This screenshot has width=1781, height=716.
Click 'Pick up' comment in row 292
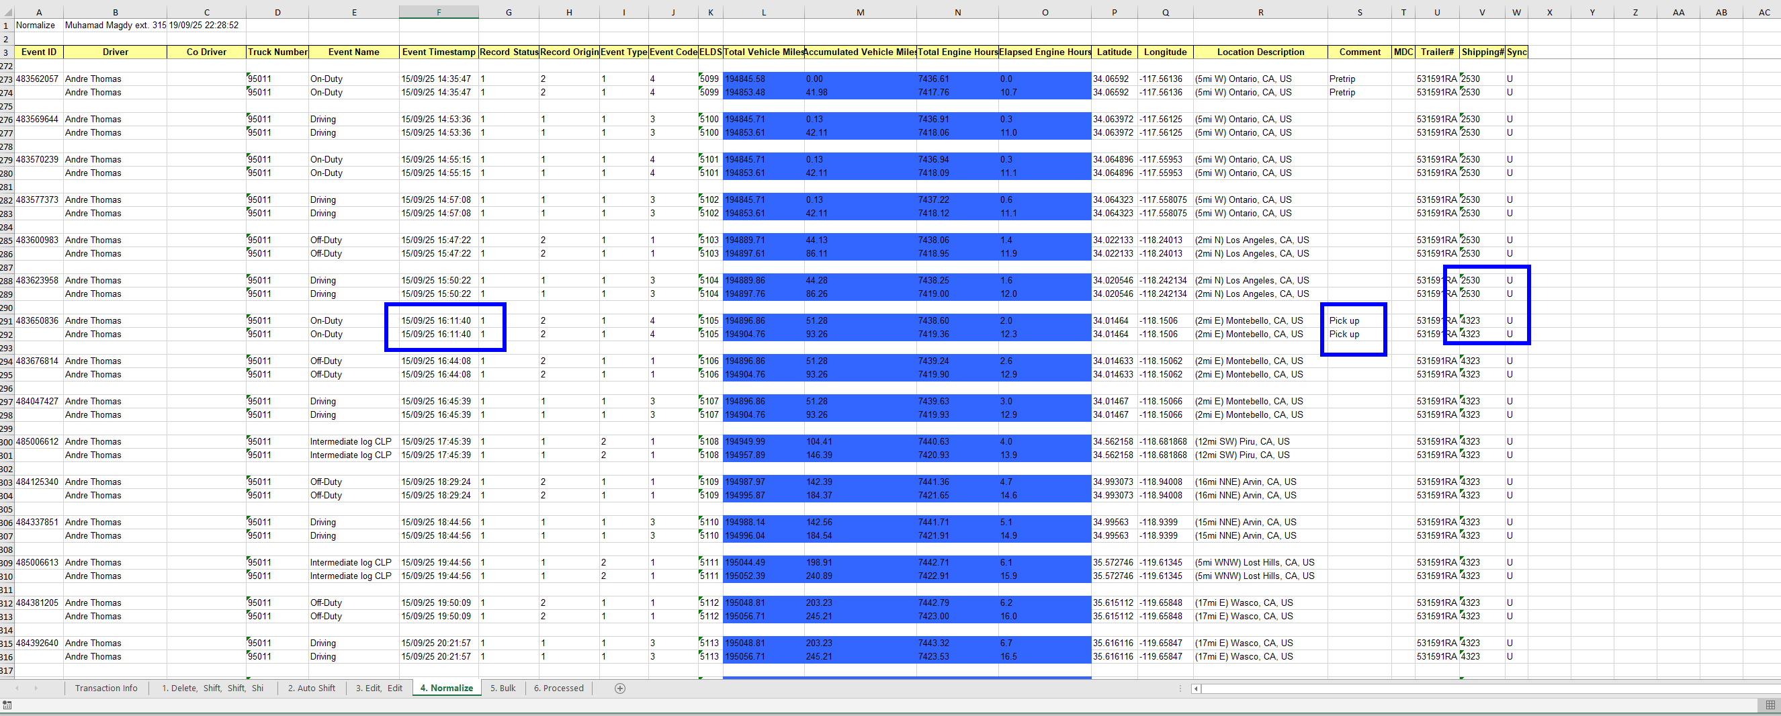tap(1360, 334)
